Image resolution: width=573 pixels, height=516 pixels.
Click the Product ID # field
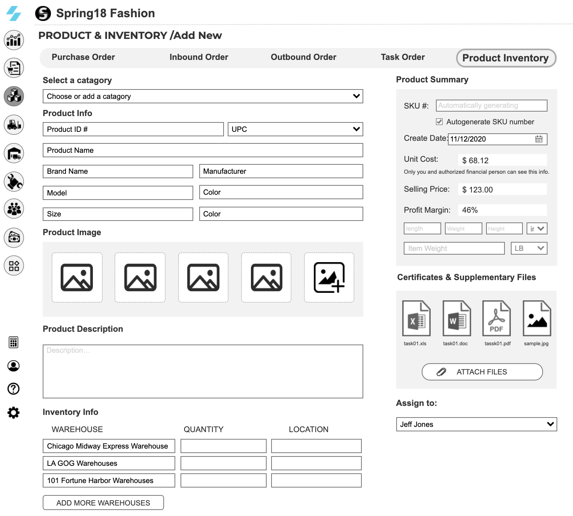[133, 129]
